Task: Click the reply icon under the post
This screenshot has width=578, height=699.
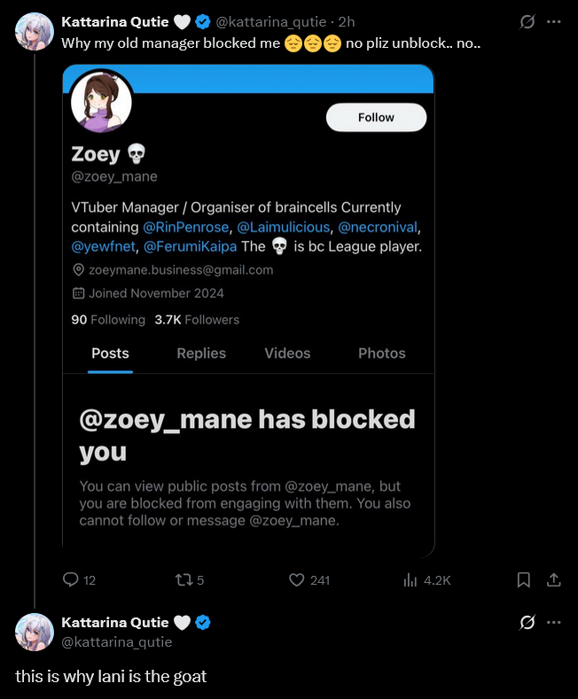Action: click(x=72, y=579)
